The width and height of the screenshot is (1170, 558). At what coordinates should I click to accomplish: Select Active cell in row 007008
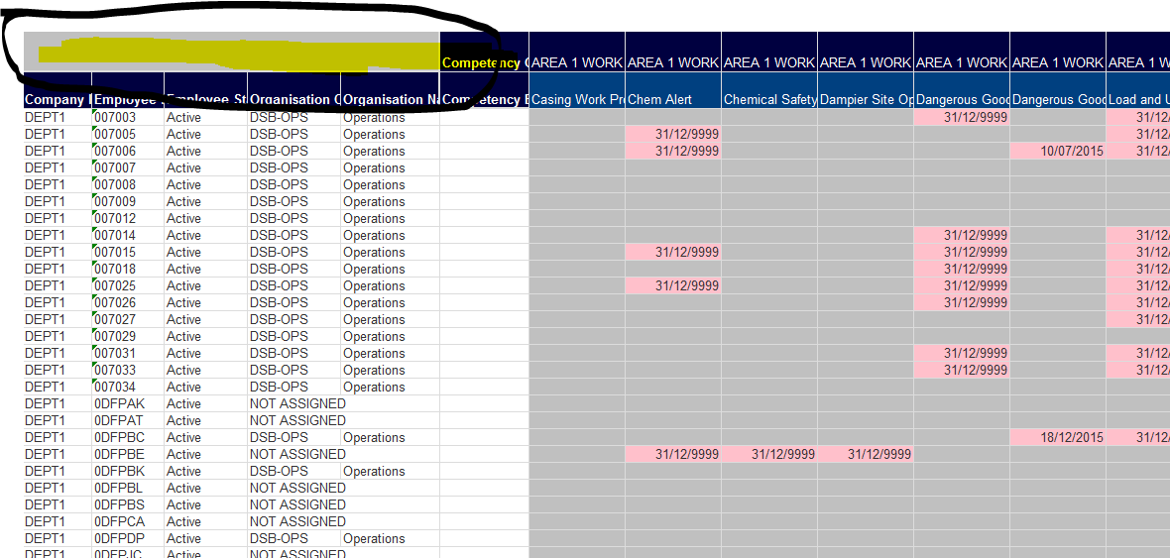pos(206,184)
